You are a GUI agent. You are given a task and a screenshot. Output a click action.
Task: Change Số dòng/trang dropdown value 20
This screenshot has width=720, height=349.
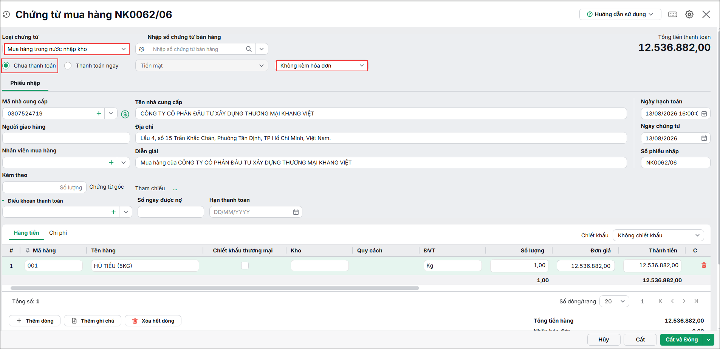coord(614,301)
